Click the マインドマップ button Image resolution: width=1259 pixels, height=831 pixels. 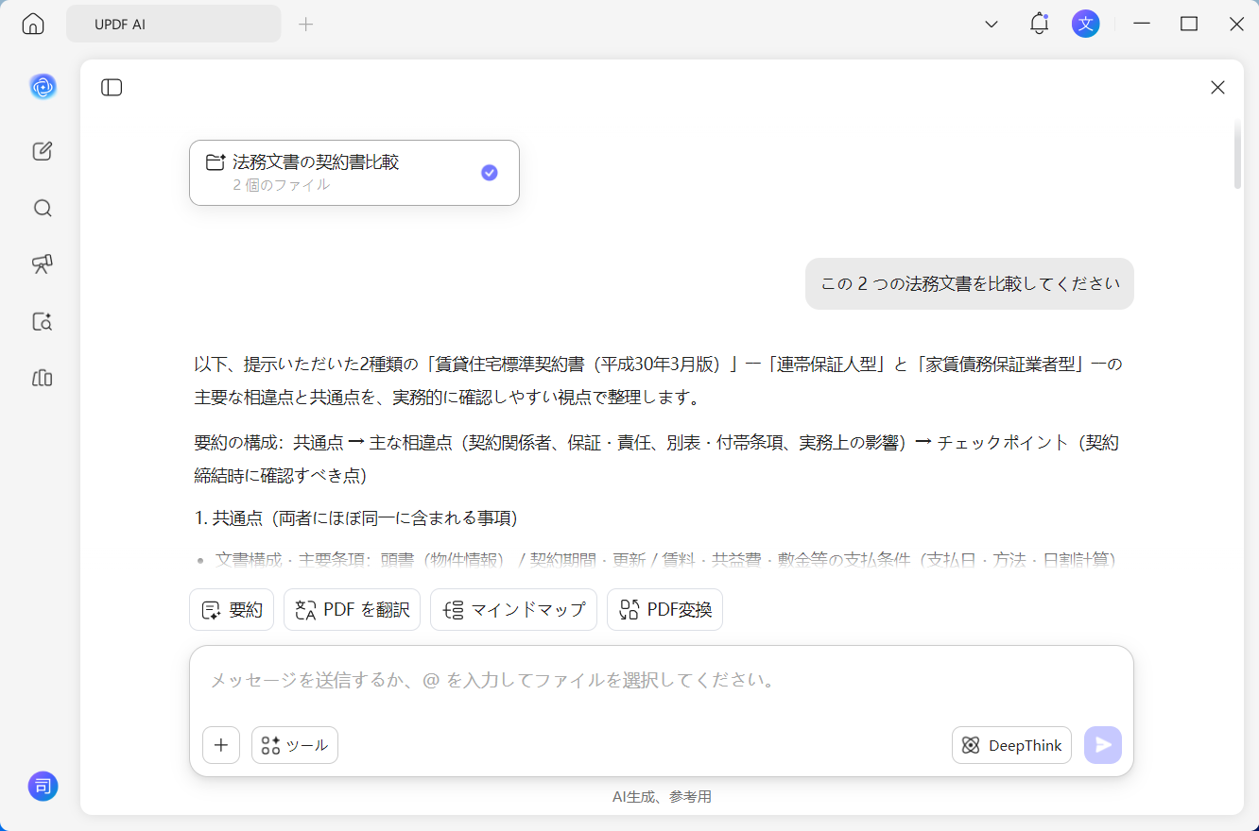tap(513, 610)
